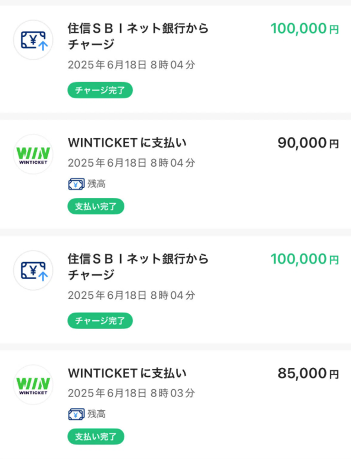Viewport: 351px width, 459px height.
Task: Tap the 残高 label in the 85,000円 payment
Action: click(x=96, y=414)
